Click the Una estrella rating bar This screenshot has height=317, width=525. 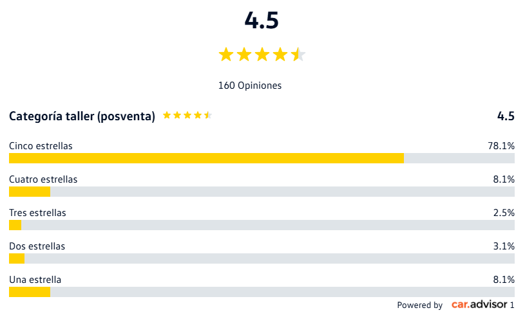tap(262, 292)
